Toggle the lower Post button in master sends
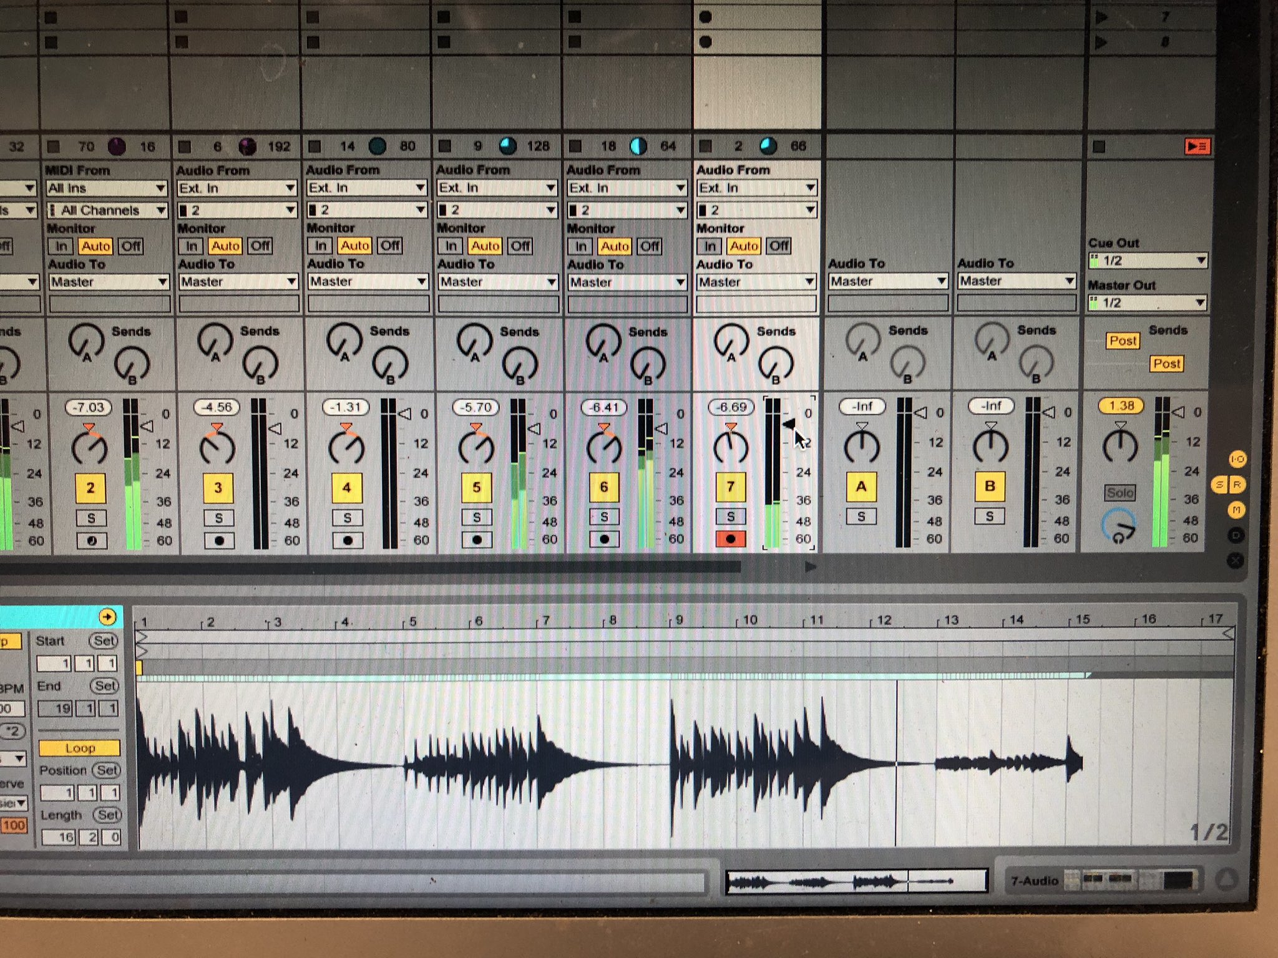1278x958 pixels. tap(1166, 364)
